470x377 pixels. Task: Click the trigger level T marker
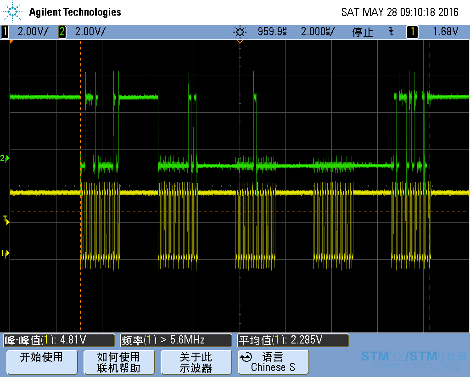click(x=6, y=220)
